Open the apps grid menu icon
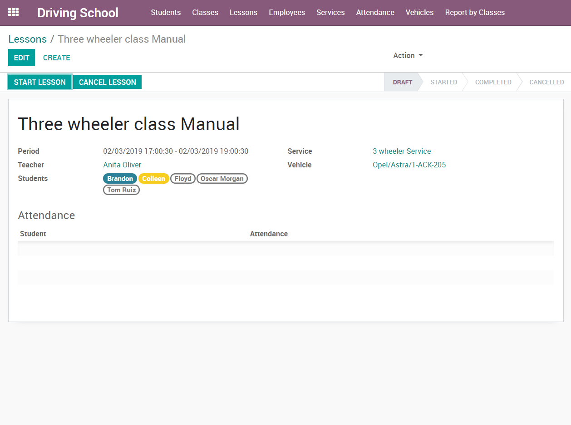 point(14,12)
